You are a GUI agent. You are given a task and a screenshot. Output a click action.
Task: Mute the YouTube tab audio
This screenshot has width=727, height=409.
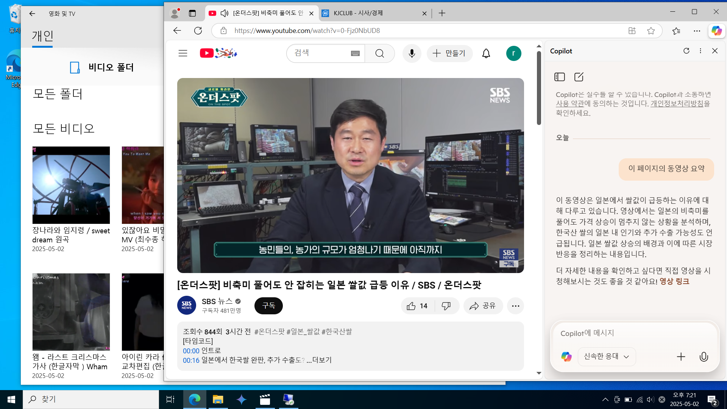(224, 13)
